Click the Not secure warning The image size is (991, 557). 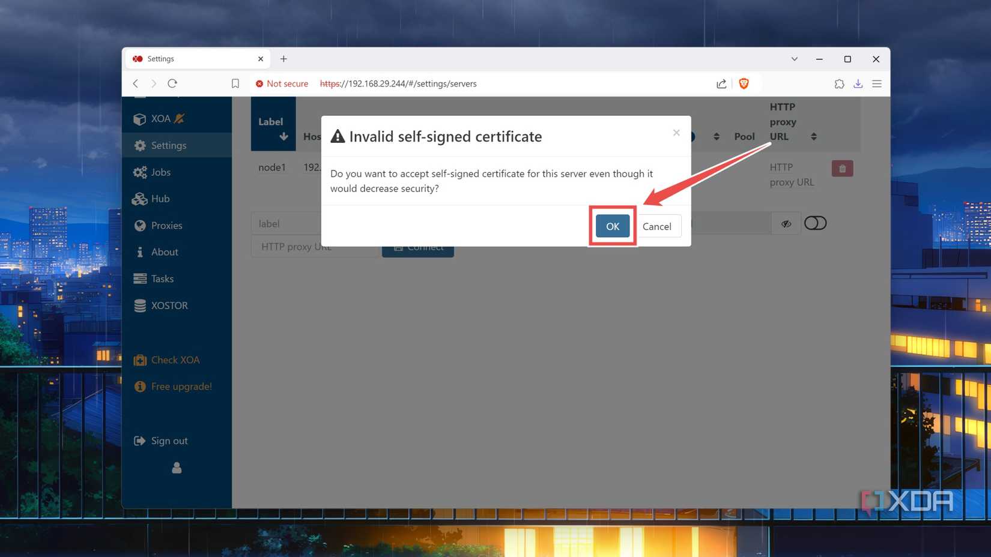[x=282, y=83]
